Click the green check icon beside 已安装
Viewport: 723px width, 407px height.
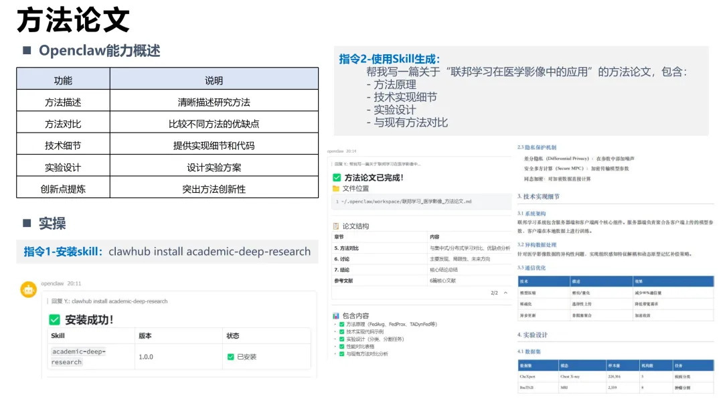coord(230,357)
